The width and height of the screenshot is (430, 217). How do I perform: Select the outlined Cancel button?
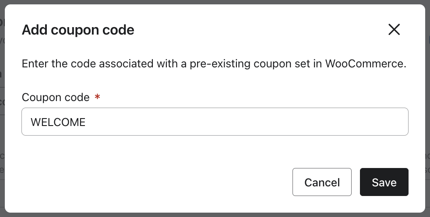pyautogui.click(x=322, y=182)
